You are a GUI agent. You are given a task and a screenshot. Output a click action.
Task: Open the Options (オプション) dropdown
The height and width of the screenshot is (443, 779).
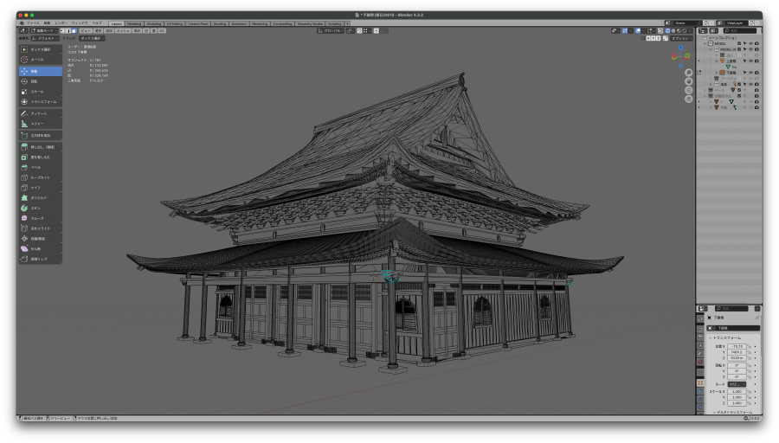tap(680, 38)
